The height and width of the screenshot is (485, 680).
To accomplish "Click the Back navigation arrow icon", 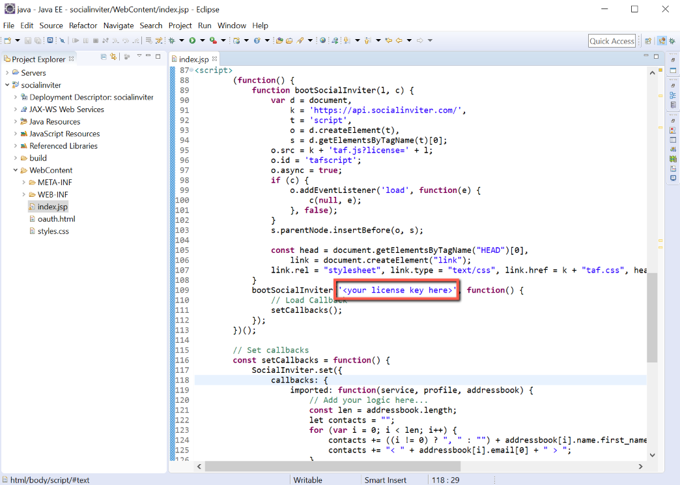I will click(x=399, y=40).
